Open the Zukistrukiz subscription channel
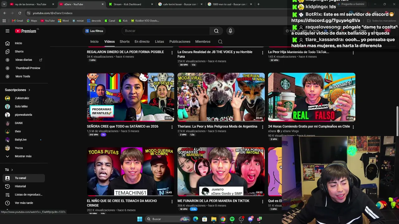The width and height of the screenshot is (399, 224). [24, 98]
